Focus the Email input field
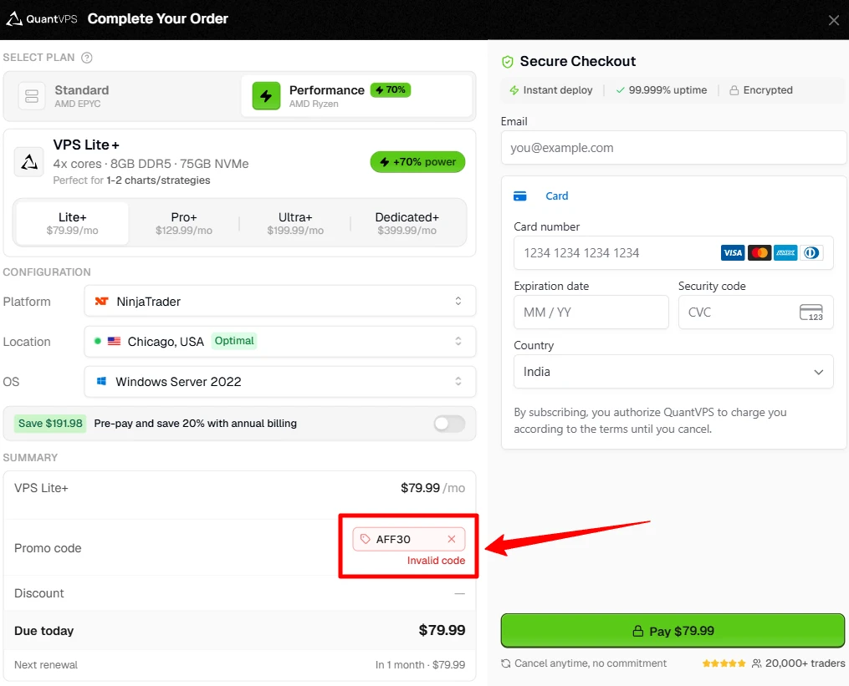 673,148
